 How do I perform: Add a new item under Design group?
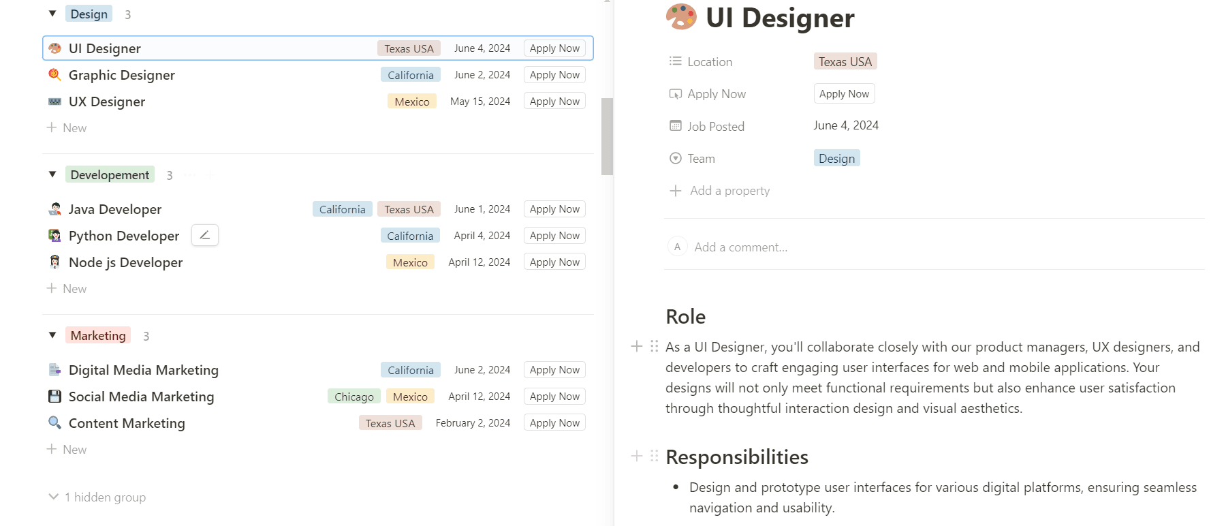[x=67, y=128]
